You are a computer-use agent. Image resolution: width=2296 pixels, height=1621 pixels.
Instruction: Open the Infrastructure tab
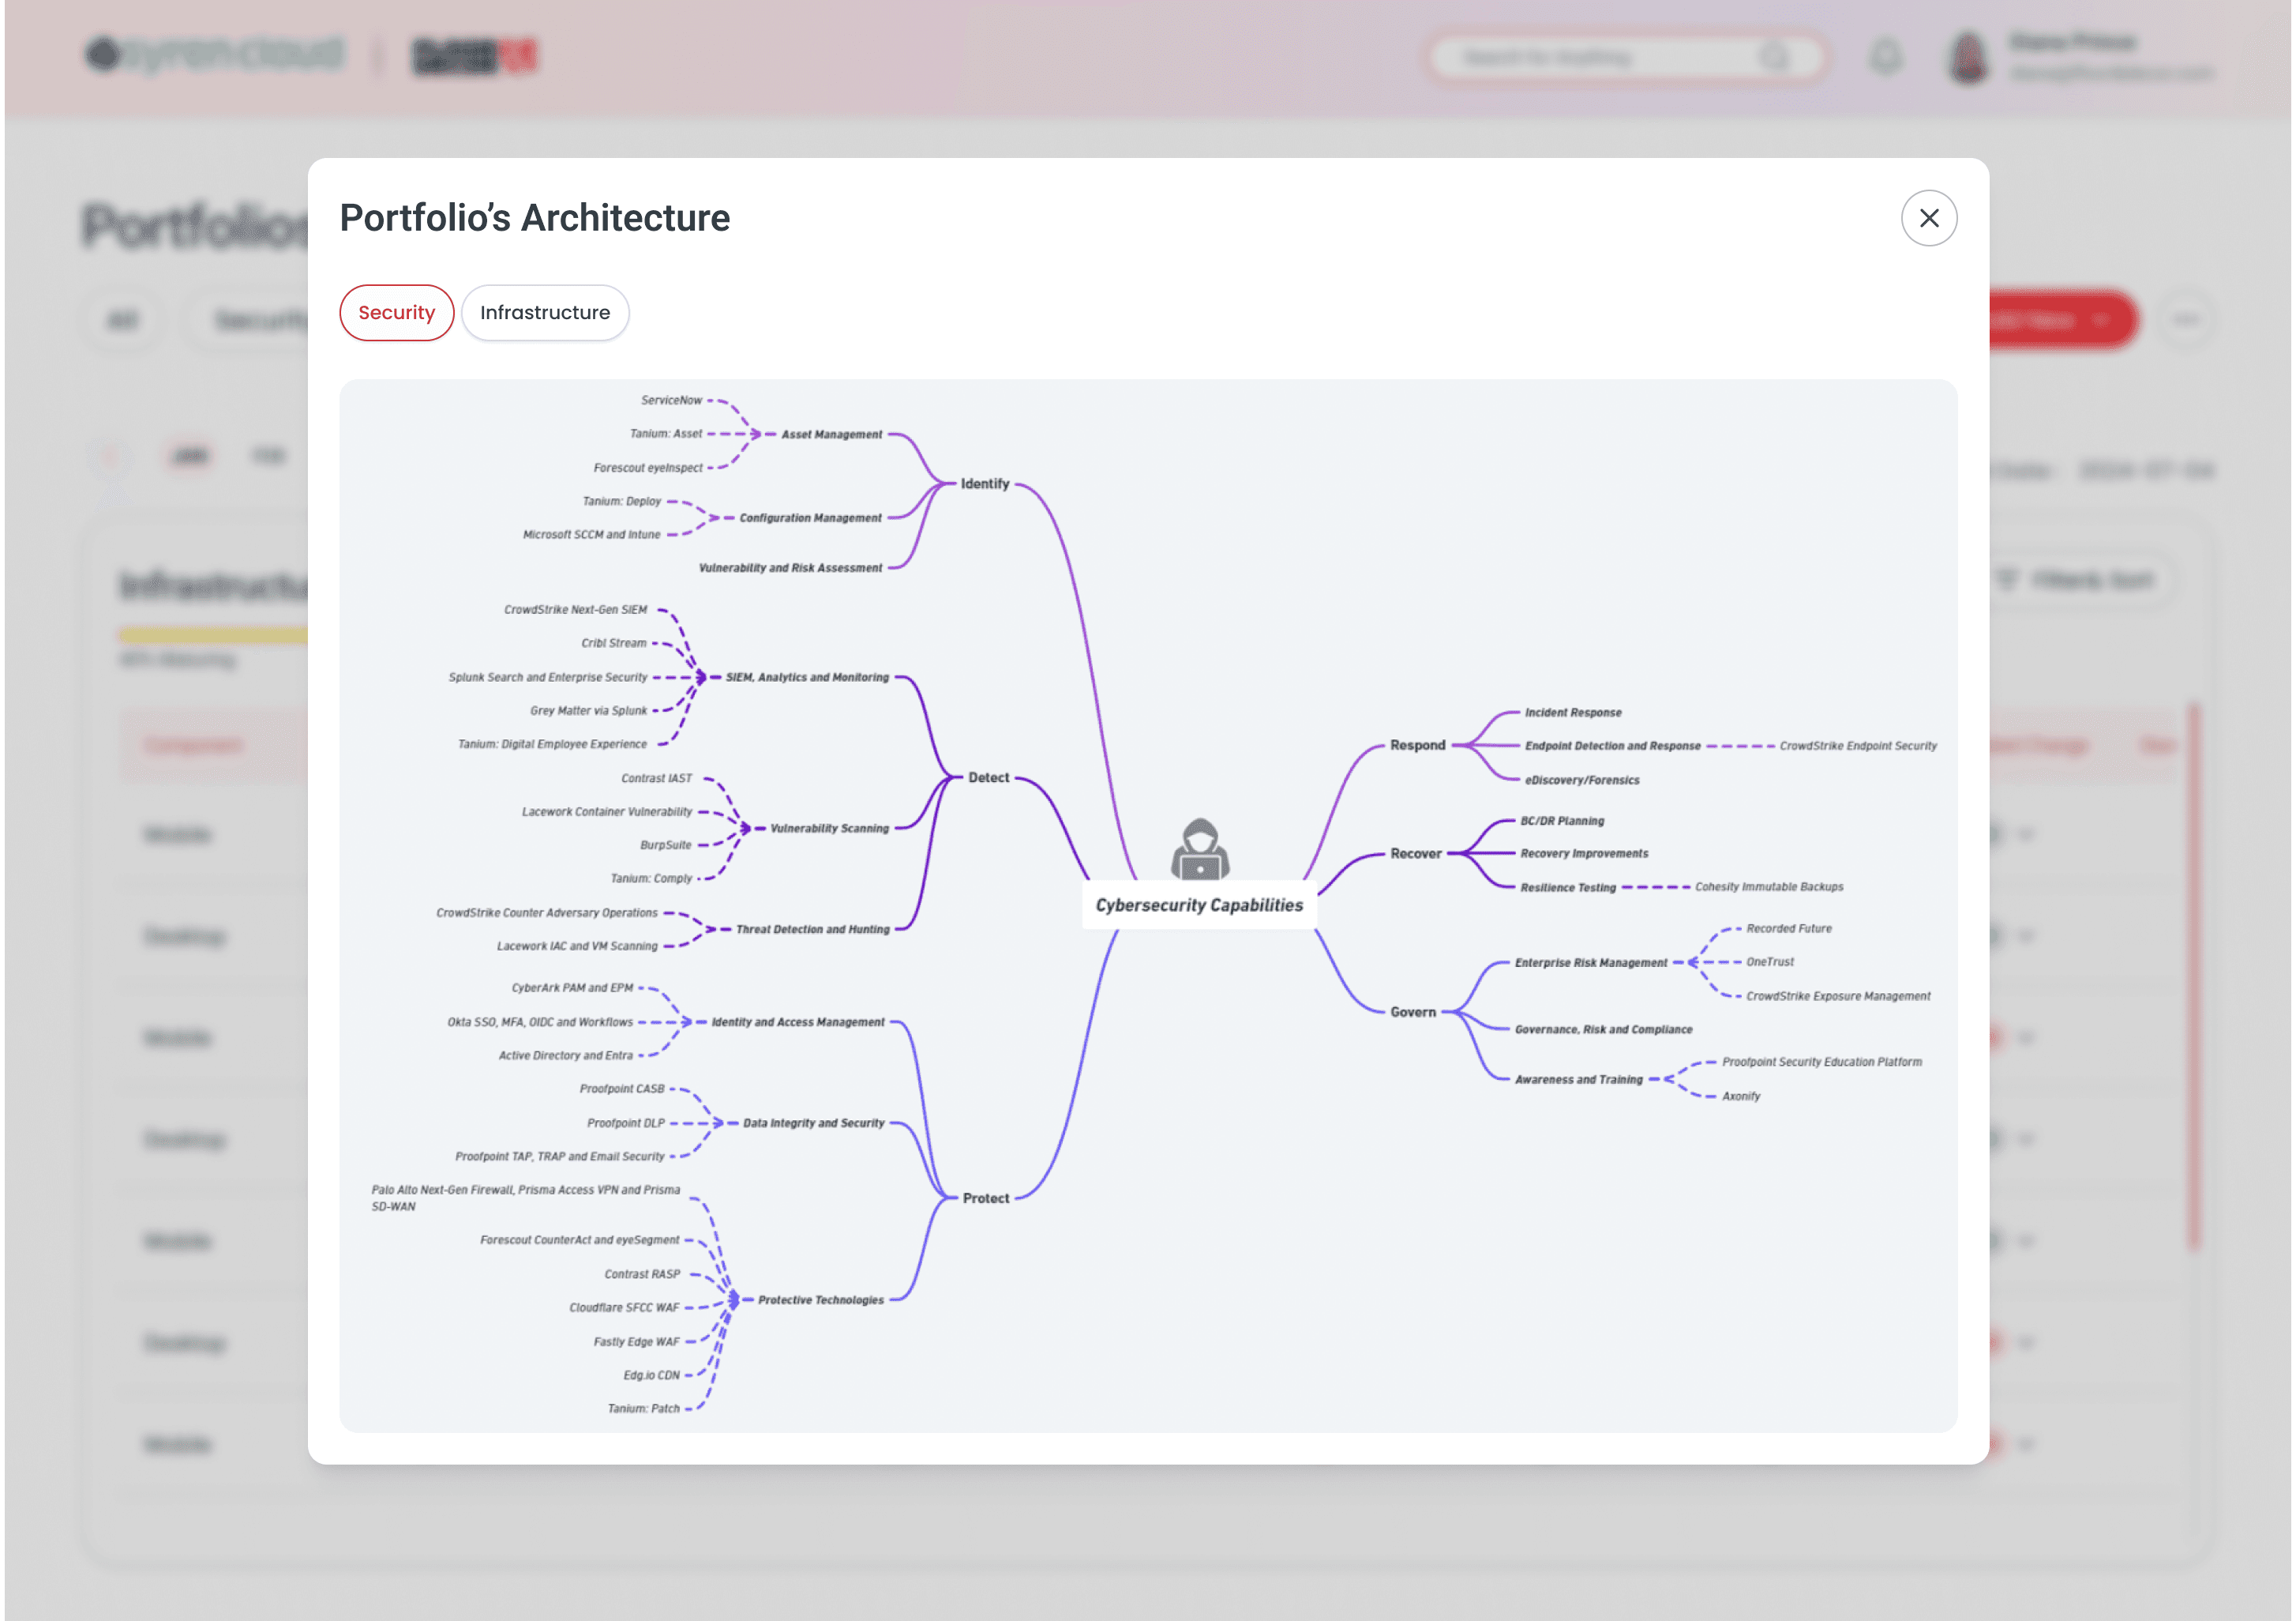544,312
